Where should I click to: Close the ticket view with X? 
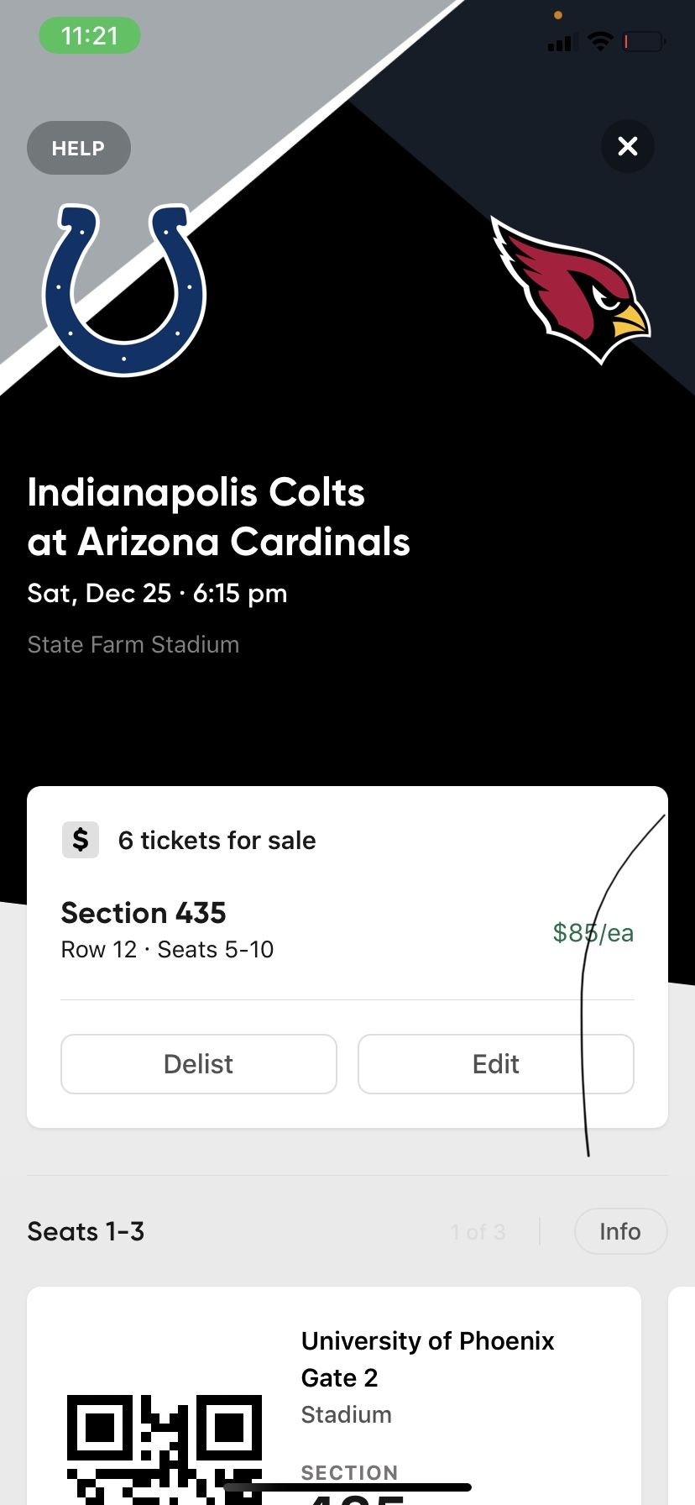click(627, 146)
